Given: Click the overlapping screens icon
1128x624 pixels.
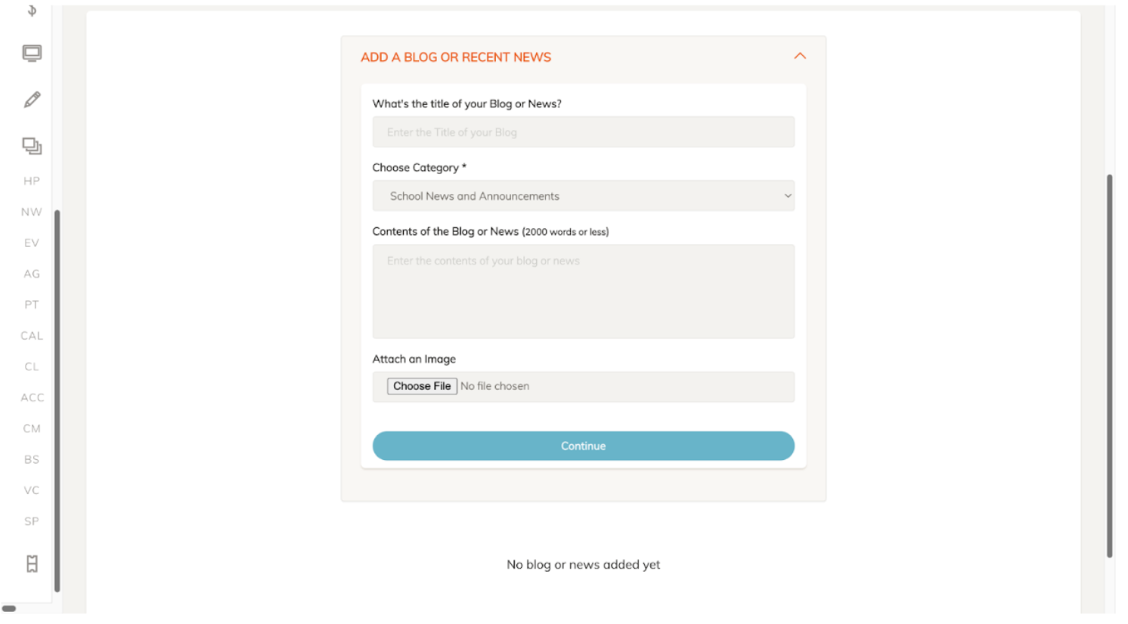Looking at the screenshot, I should [x=32, y=146].
